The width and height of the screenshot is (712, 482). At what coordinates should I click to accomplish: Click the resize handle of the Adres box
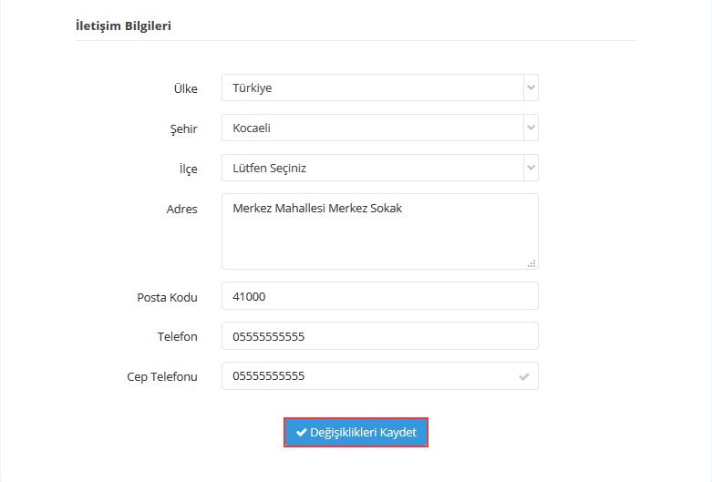tap(531, 263)
